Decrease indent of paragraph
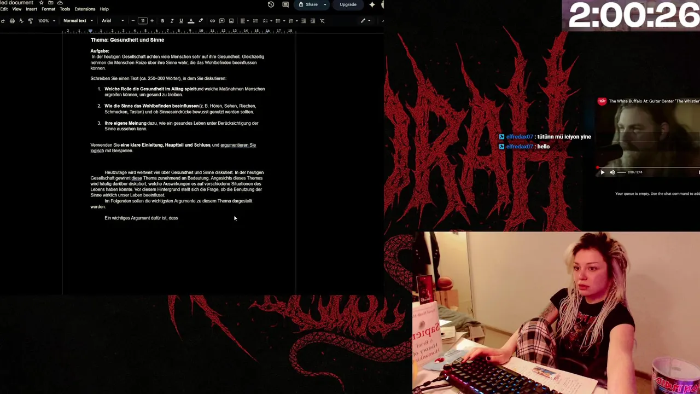The width and height of the screenshot is (700, 394). 304,21
